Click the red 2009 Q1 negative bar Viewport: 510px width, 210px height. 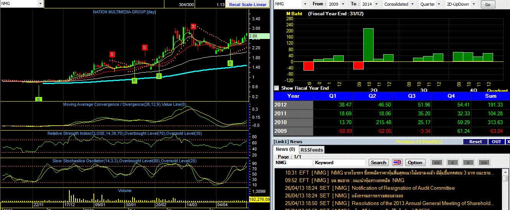point(308,66)
